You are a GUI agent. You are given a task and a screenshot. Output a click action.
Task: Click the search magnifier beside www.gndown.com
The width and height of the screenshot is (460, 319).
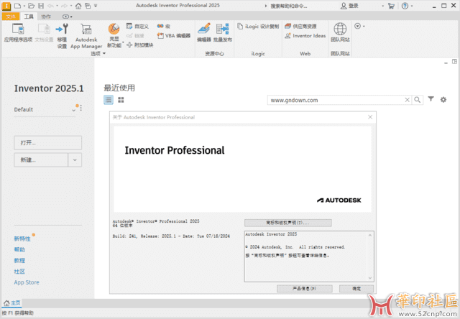pyautogui.click(x=417, y=100)
